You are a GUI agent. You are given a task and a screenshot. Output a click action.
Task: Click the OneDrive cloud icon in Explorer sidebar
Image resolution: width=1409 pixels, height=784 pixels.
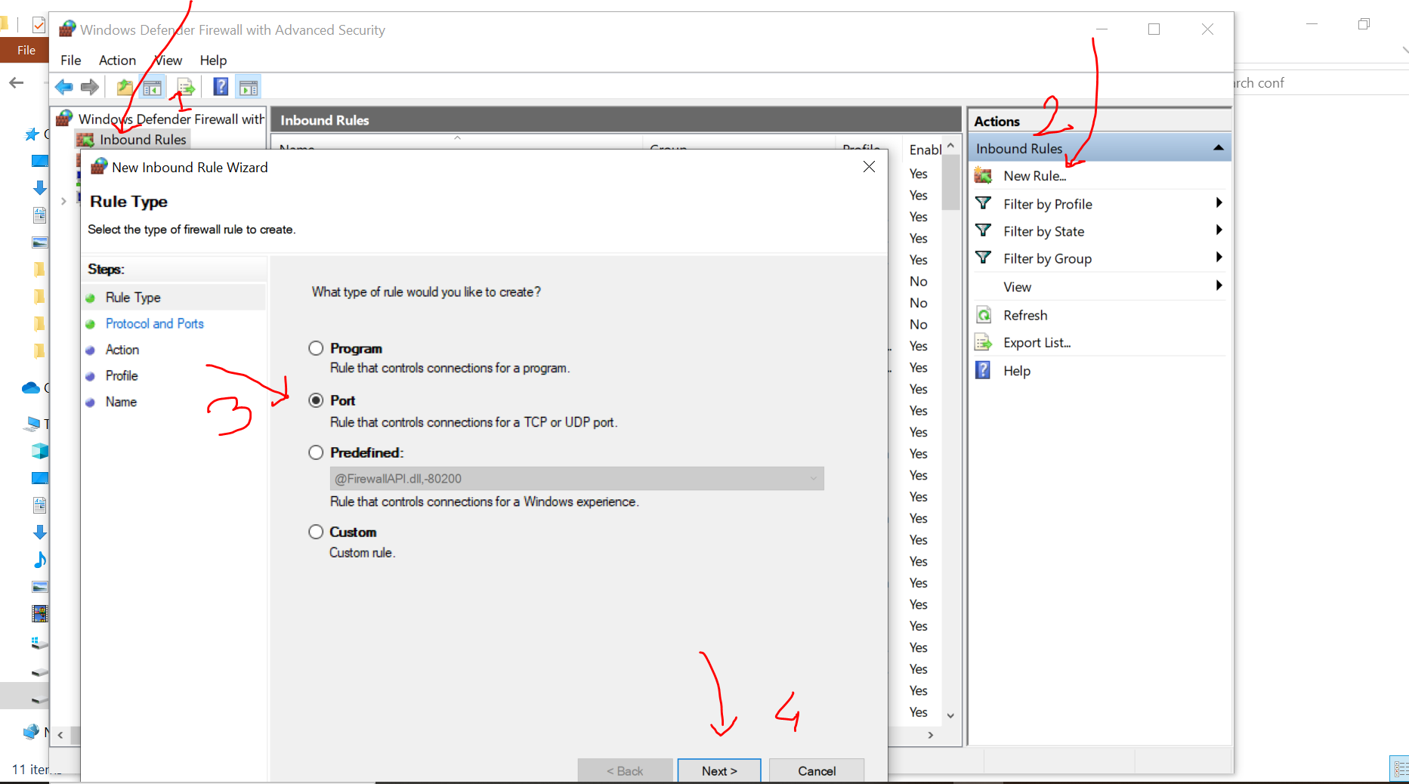[31, 387]
